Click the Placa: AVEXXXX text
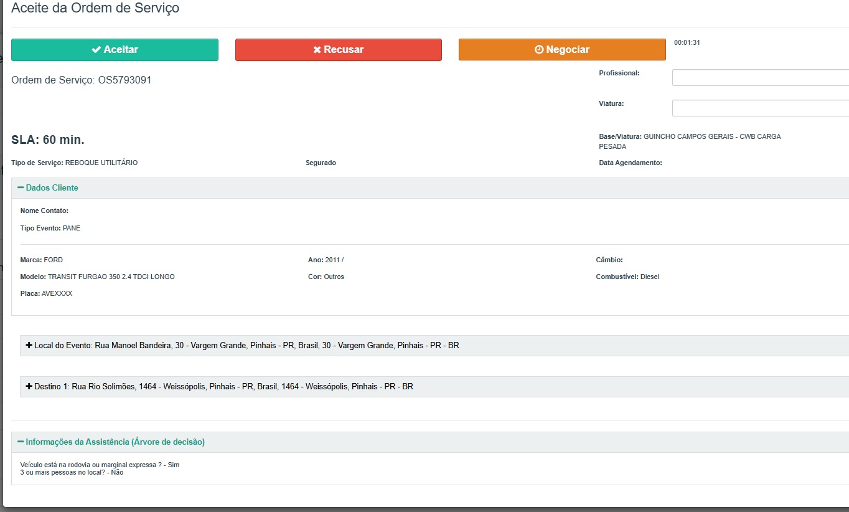 coord(46,294)
